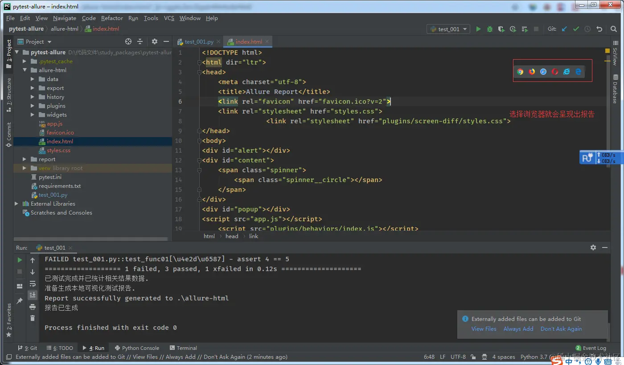Viewport: 624px width, 365px height.
Task: Open Event Log button
Action: click(x=591, y=348)
